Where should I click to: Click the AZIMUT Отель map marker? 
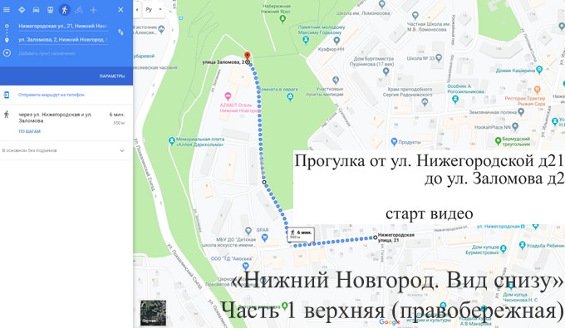pos(228,96)
